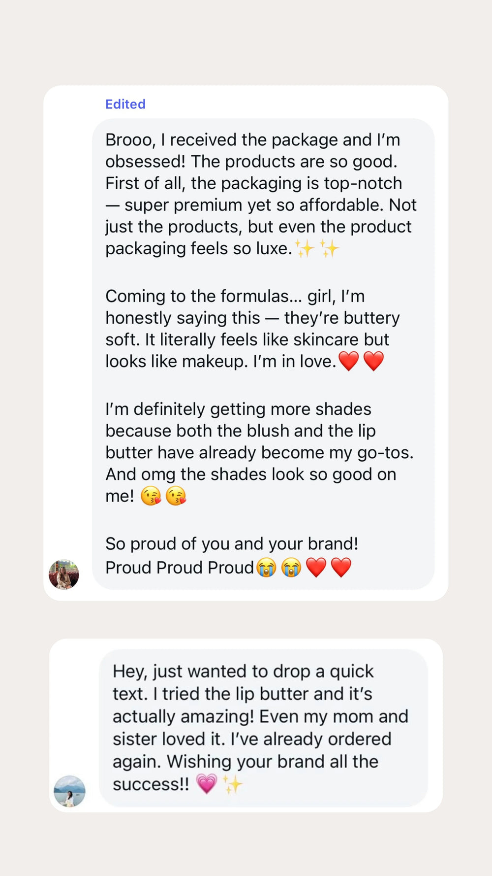
Task: Select the message starting "Hey, just wanted"
Action: tap(260, 727)
